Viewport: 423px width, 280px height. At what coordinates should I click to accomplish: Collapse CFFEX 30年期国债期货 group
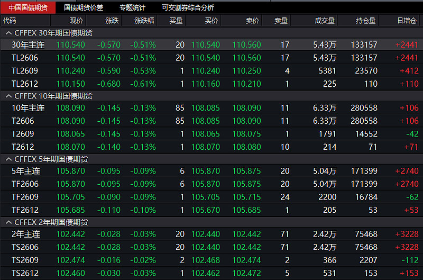point(8,33)
